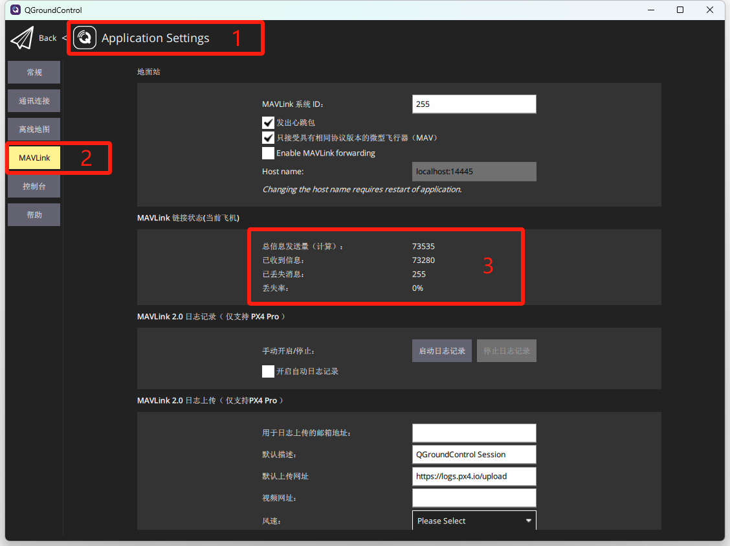Click the 停止日志记录 button
Image resolution: width=730 pixels, height=546 pixels.
507,351
